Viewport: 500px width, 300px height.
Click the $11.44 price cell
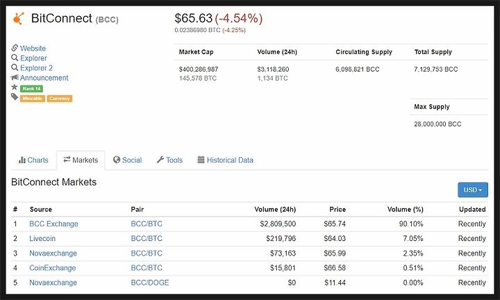(x=335, y=283)
